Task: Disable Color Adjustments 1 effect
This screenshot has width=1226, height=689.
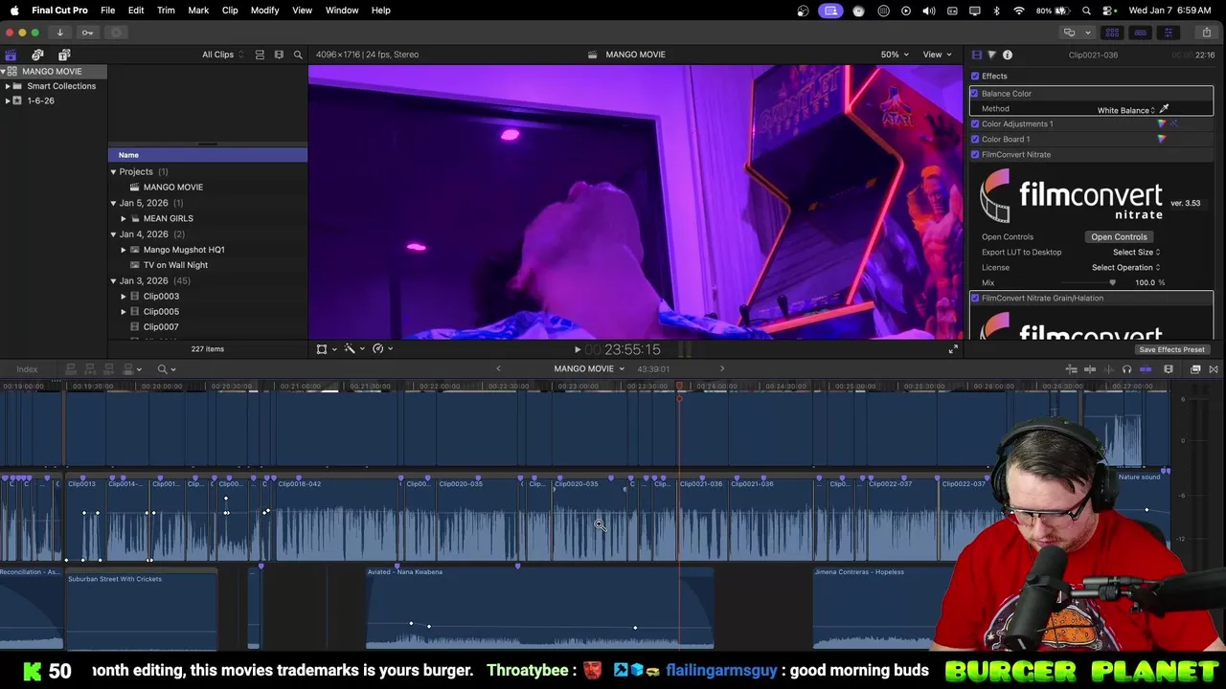Action: tap(975, 124)
